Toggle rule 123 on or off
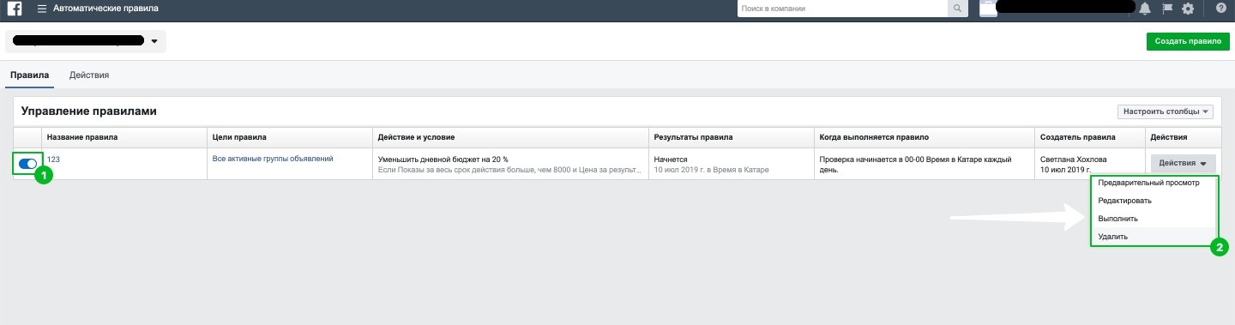Image resolution: width=1235 pixels, height=325 pixels. (x=27, y=163)
